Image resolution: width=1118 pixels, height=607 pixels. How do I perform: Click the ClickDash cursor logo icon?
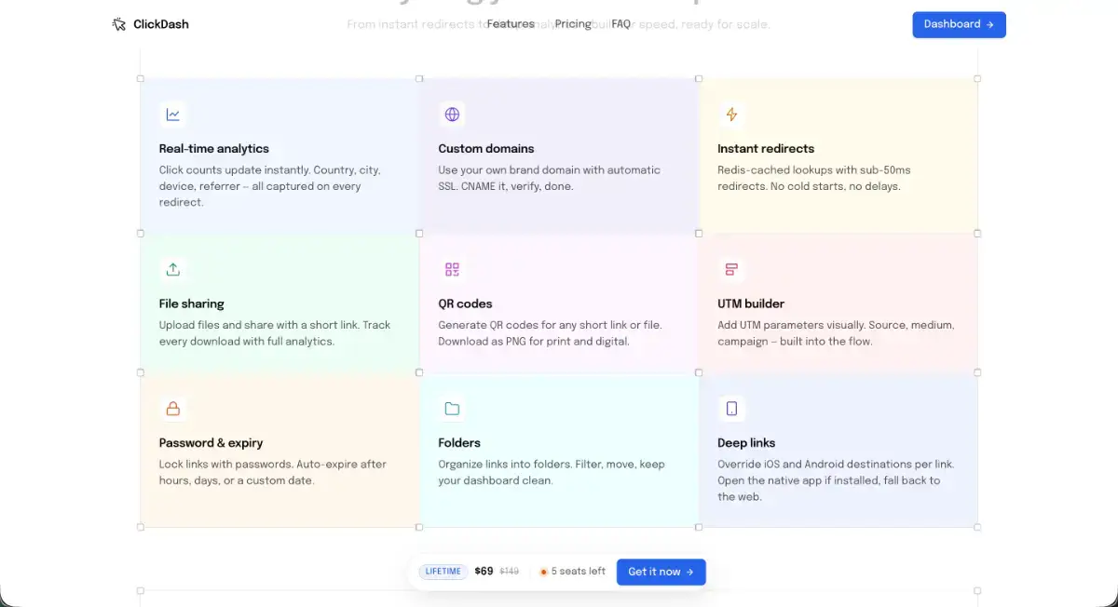click(x=118, y=24)
